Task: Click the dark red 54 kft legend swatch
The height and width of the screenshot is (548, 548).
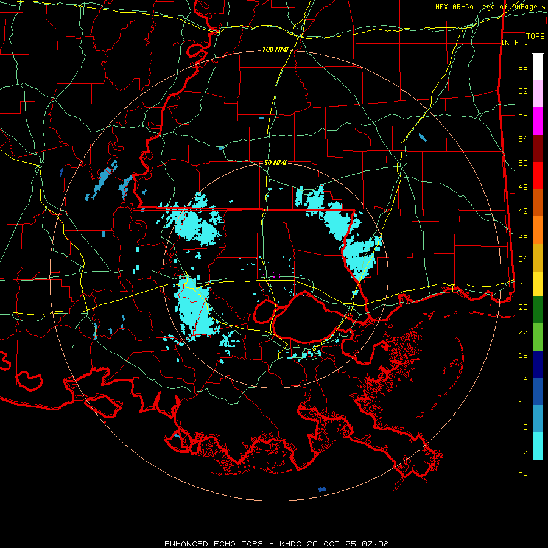Action: [538, 149]
